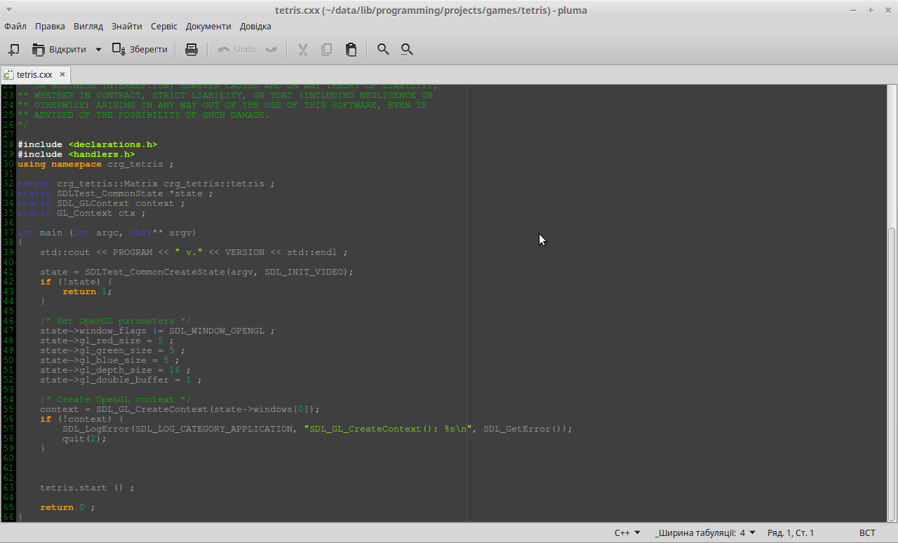Click the #include <handlers.h> line
Screen dimensions: 898x543
[x=76, y=154]
